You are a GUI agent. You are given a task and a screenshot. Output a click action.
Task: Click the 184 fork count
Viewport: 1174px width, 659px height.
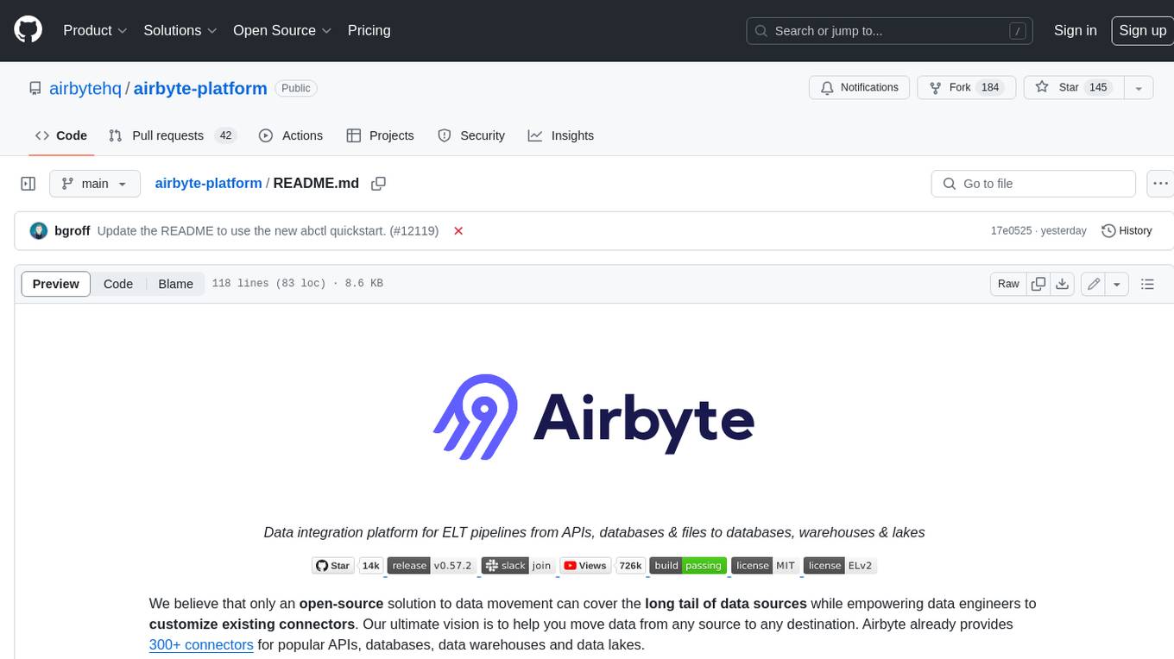990,88
